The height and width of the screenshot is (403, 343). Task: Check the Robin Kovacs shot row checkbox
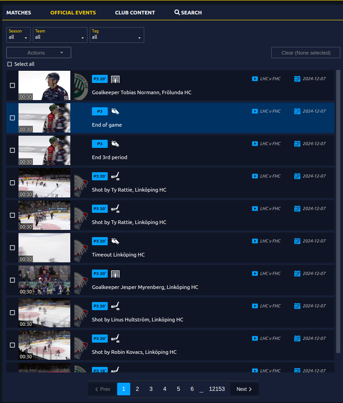[x=12, y=345]
